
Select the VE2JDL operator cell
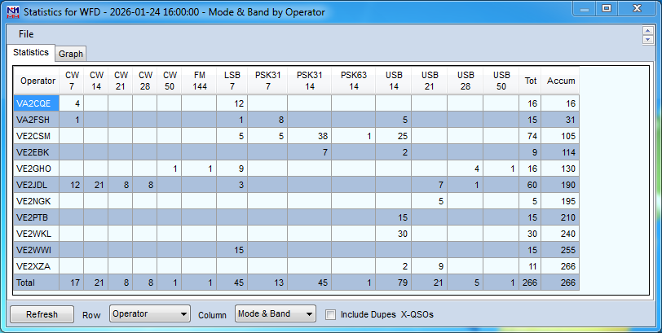(38, 185)
